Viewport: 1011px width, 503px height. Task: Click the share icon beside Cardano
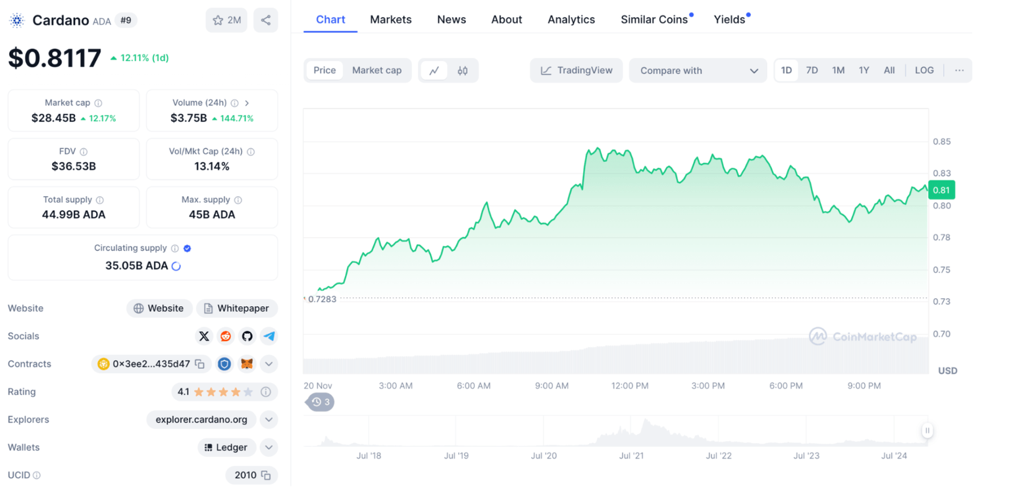pyautogui.click(x=265, y=20)
